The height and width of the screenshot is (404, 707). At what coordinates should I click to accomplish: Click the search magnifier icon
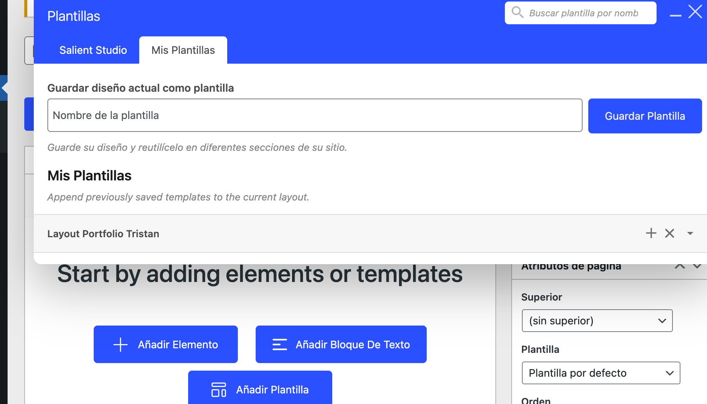point(517,12)
